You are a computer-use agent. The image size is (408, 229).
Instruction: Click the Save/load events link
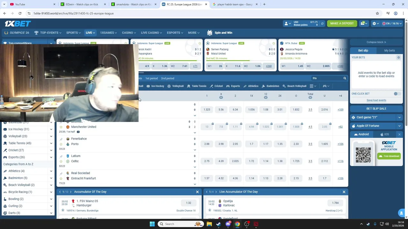(x=376, y=100)
